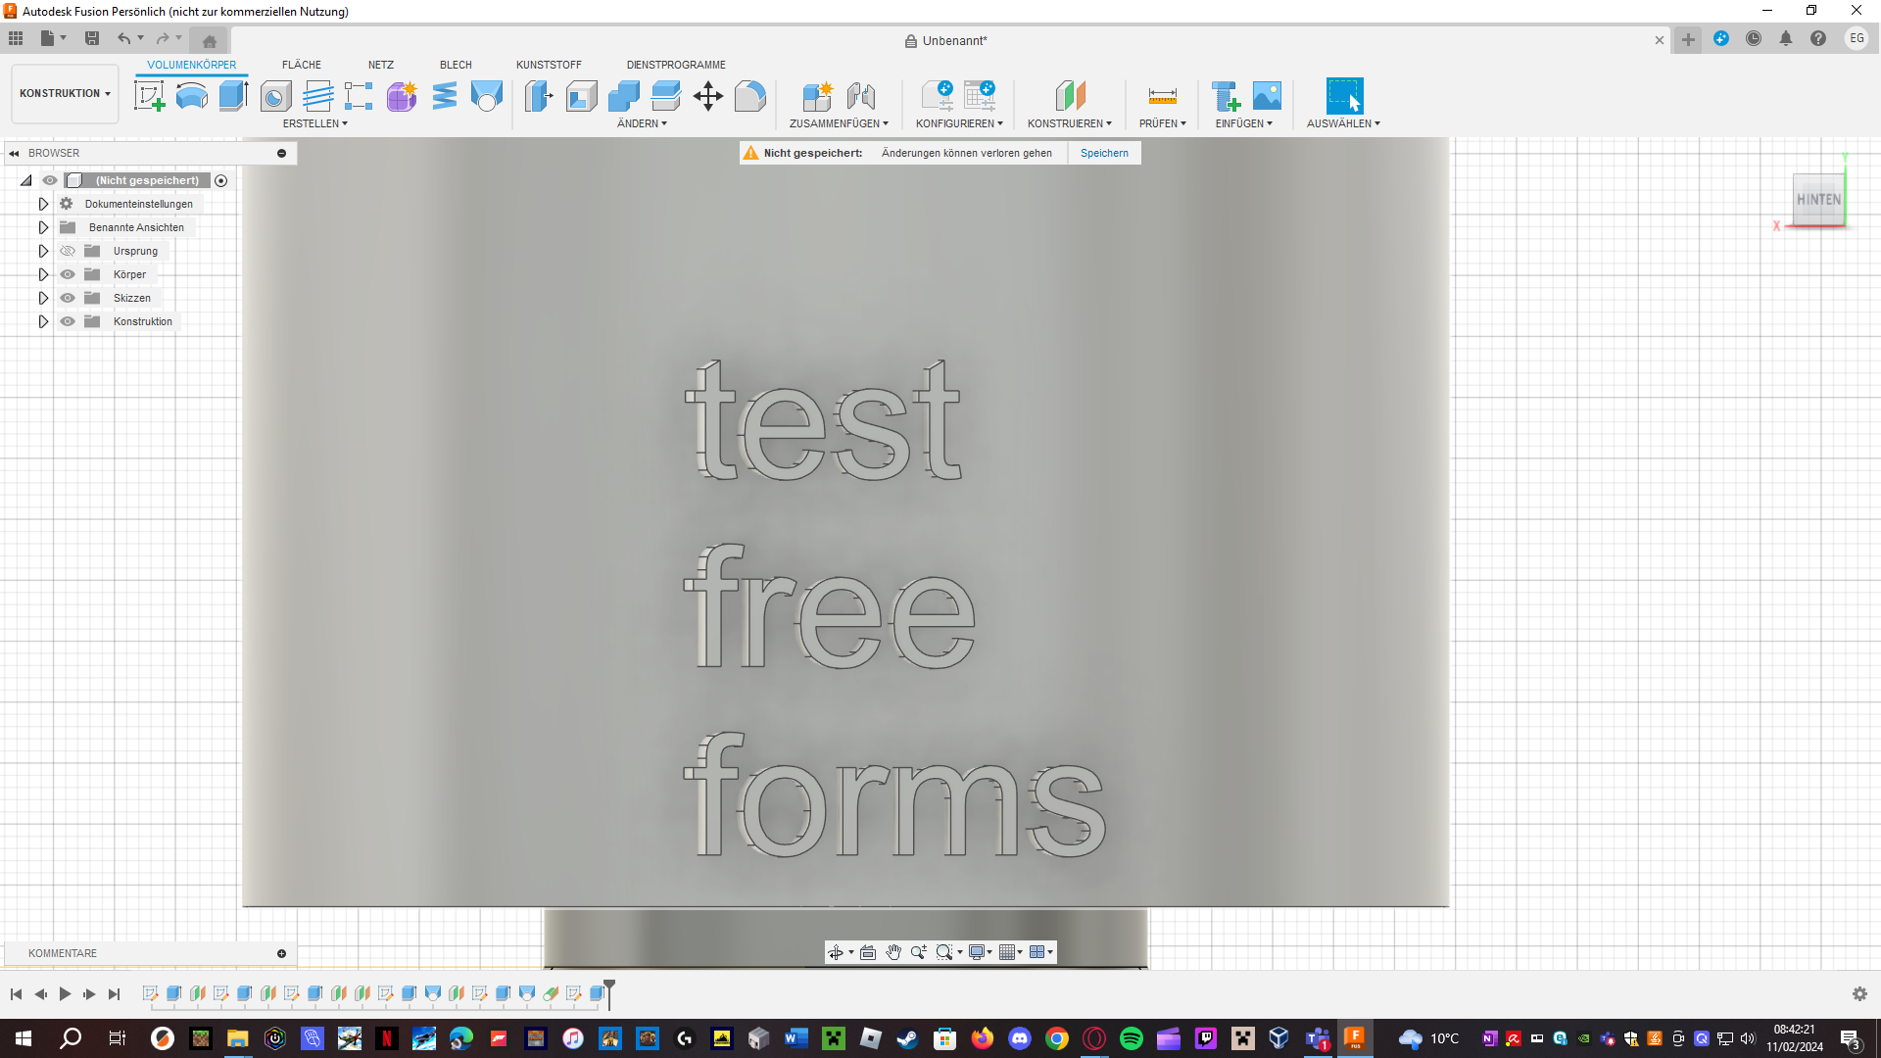Viewport: 1881px width, 1058px height.
Task: Toggle visibility of the Skizzen folder
Action: tap(68, 298)
